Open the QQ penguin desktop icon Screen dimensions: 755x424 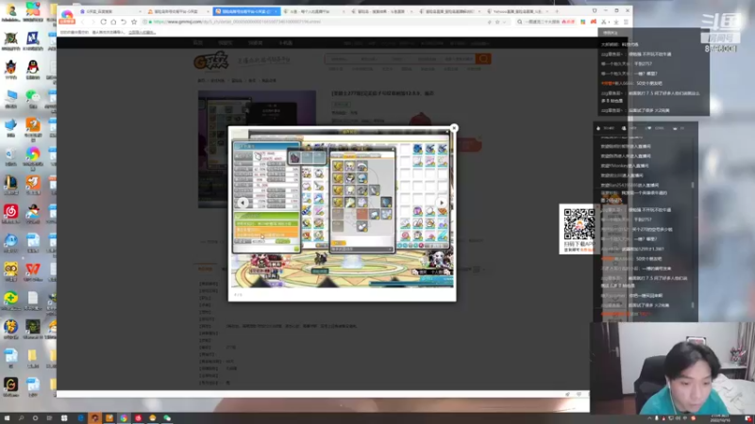(x=33, y=69)
